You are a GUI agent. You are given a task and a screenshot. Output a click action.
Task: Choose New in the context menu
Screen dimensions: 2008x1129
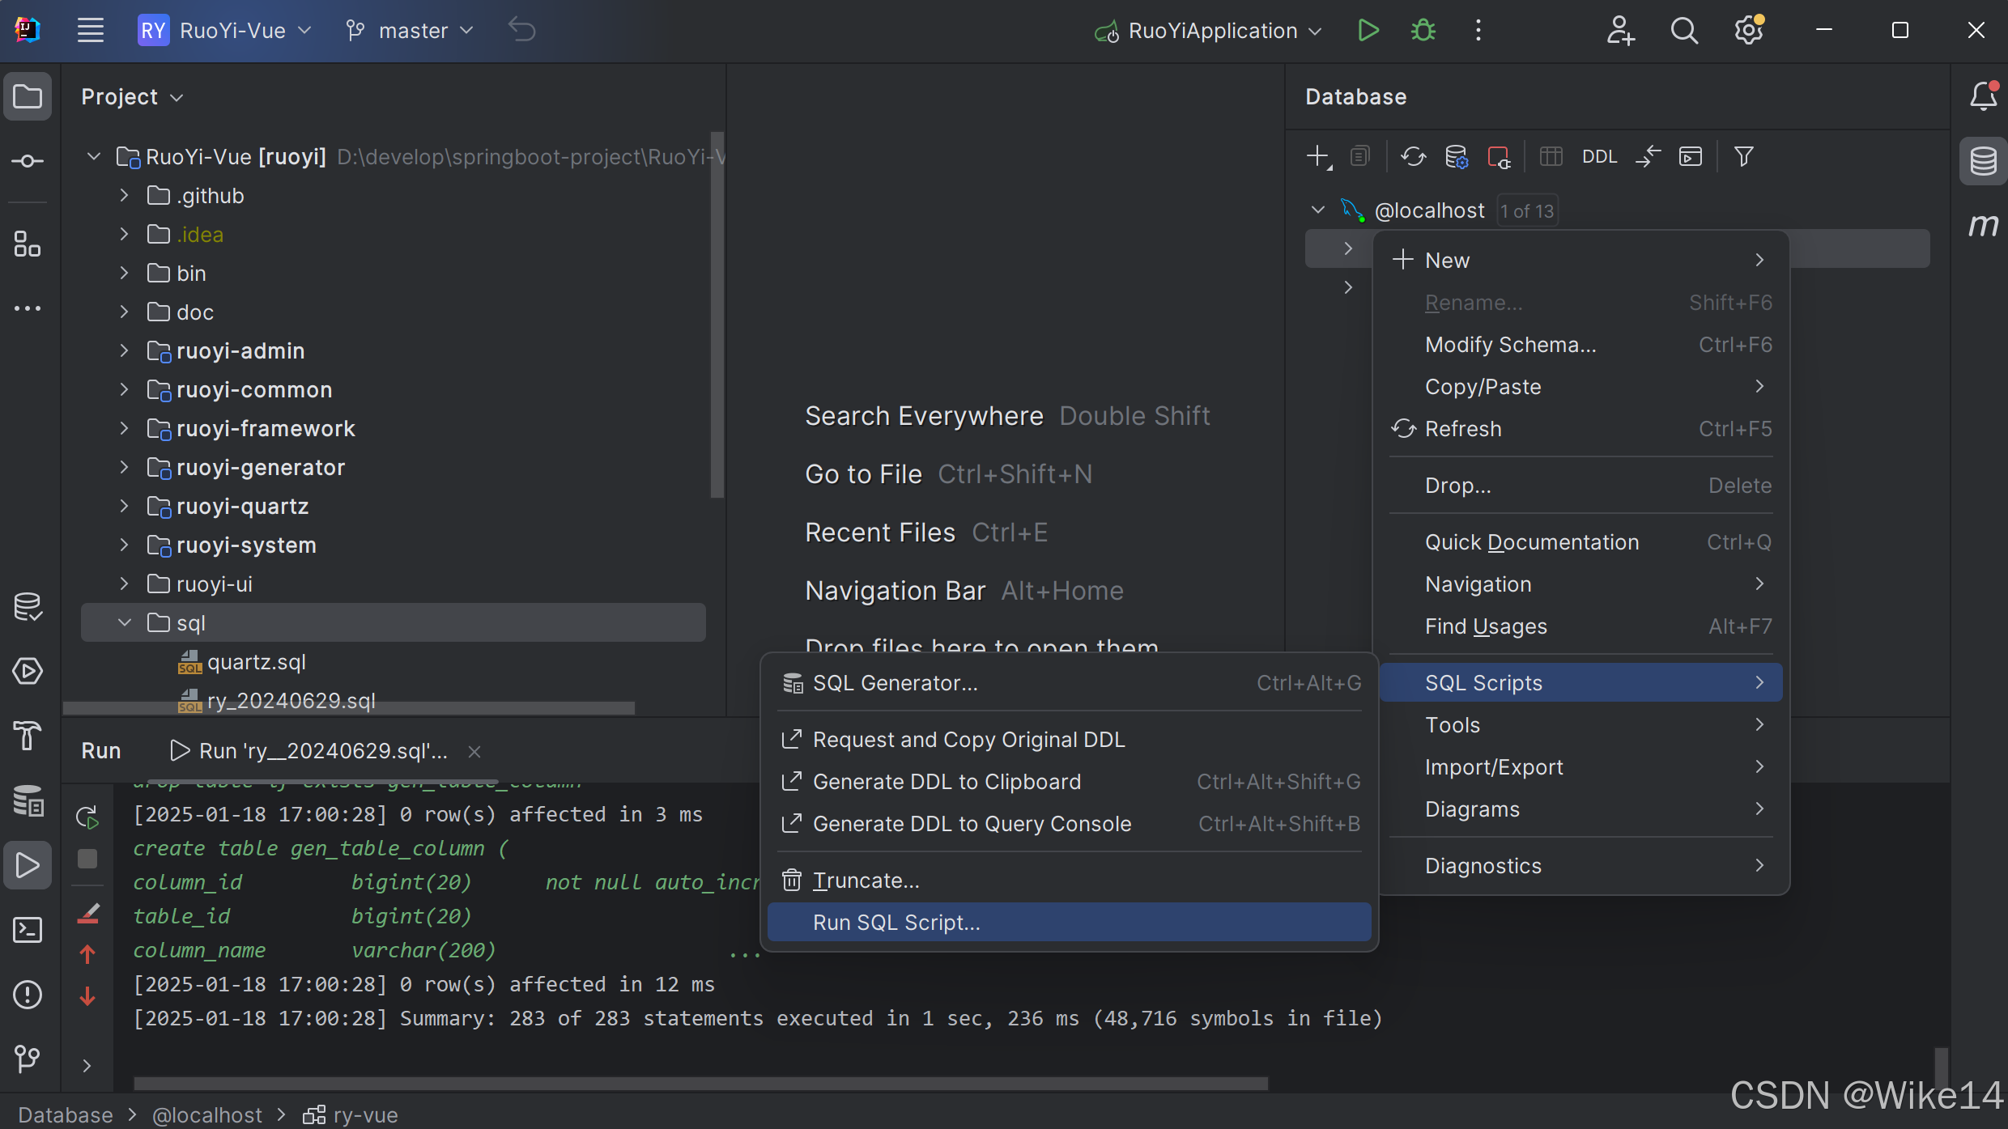point(1581,260)
